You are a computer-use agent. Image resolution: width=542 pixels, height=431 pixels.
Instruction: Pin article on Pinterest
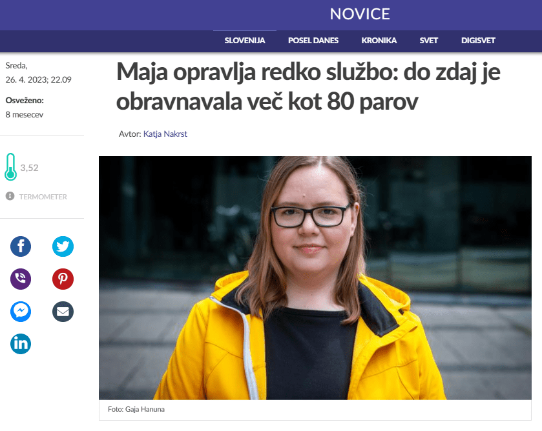pos(63,279)
